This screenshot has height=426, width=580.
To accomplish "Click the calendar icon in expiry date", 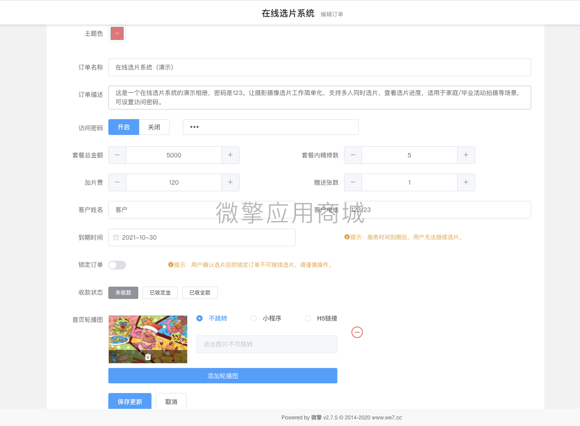I will click(x=116, y=237).
